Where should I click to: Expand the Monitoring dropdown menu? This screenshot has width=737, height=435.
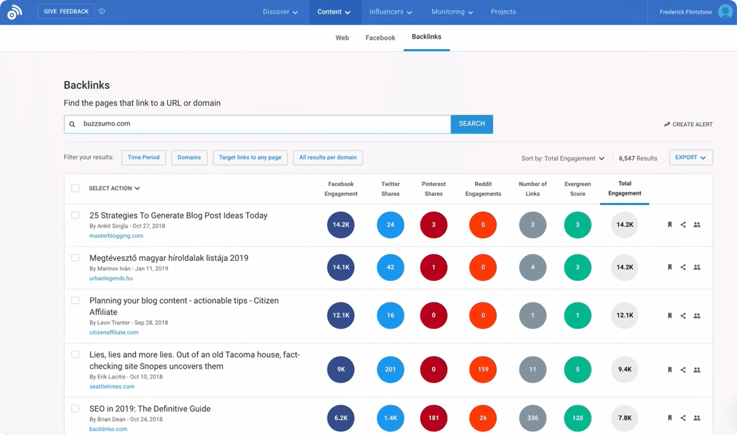(452, 12)
